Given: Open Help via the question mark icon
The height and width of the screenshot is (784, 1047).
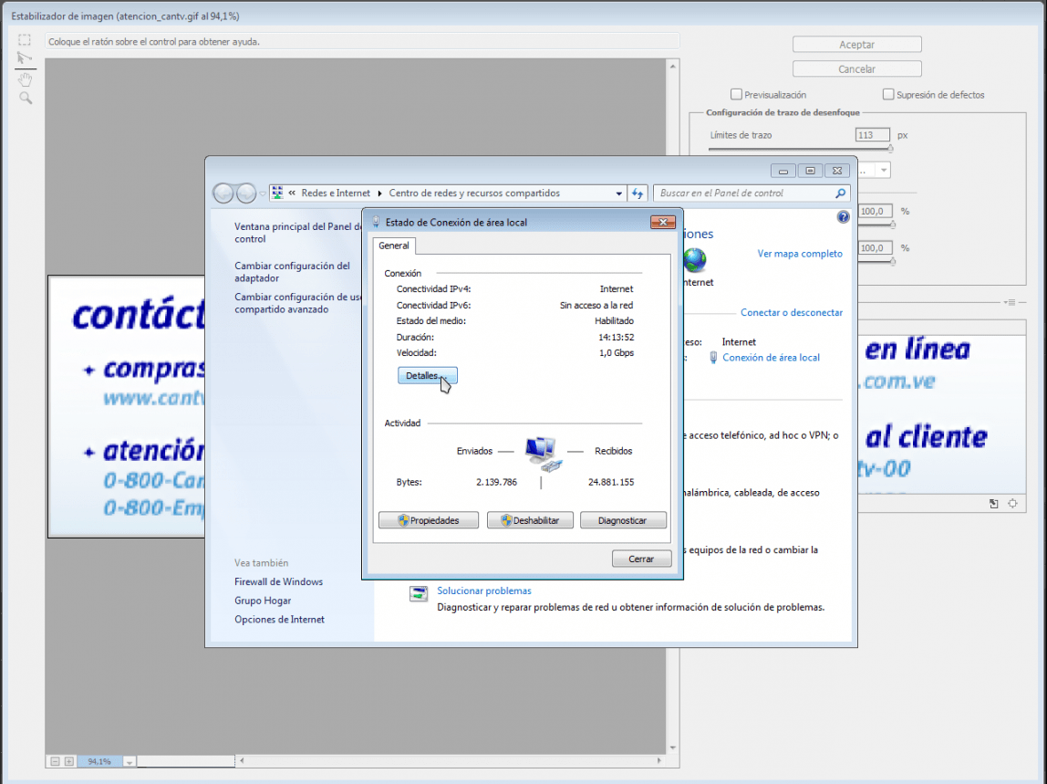Looking at the screenshot, I should [x=843, y=216].
